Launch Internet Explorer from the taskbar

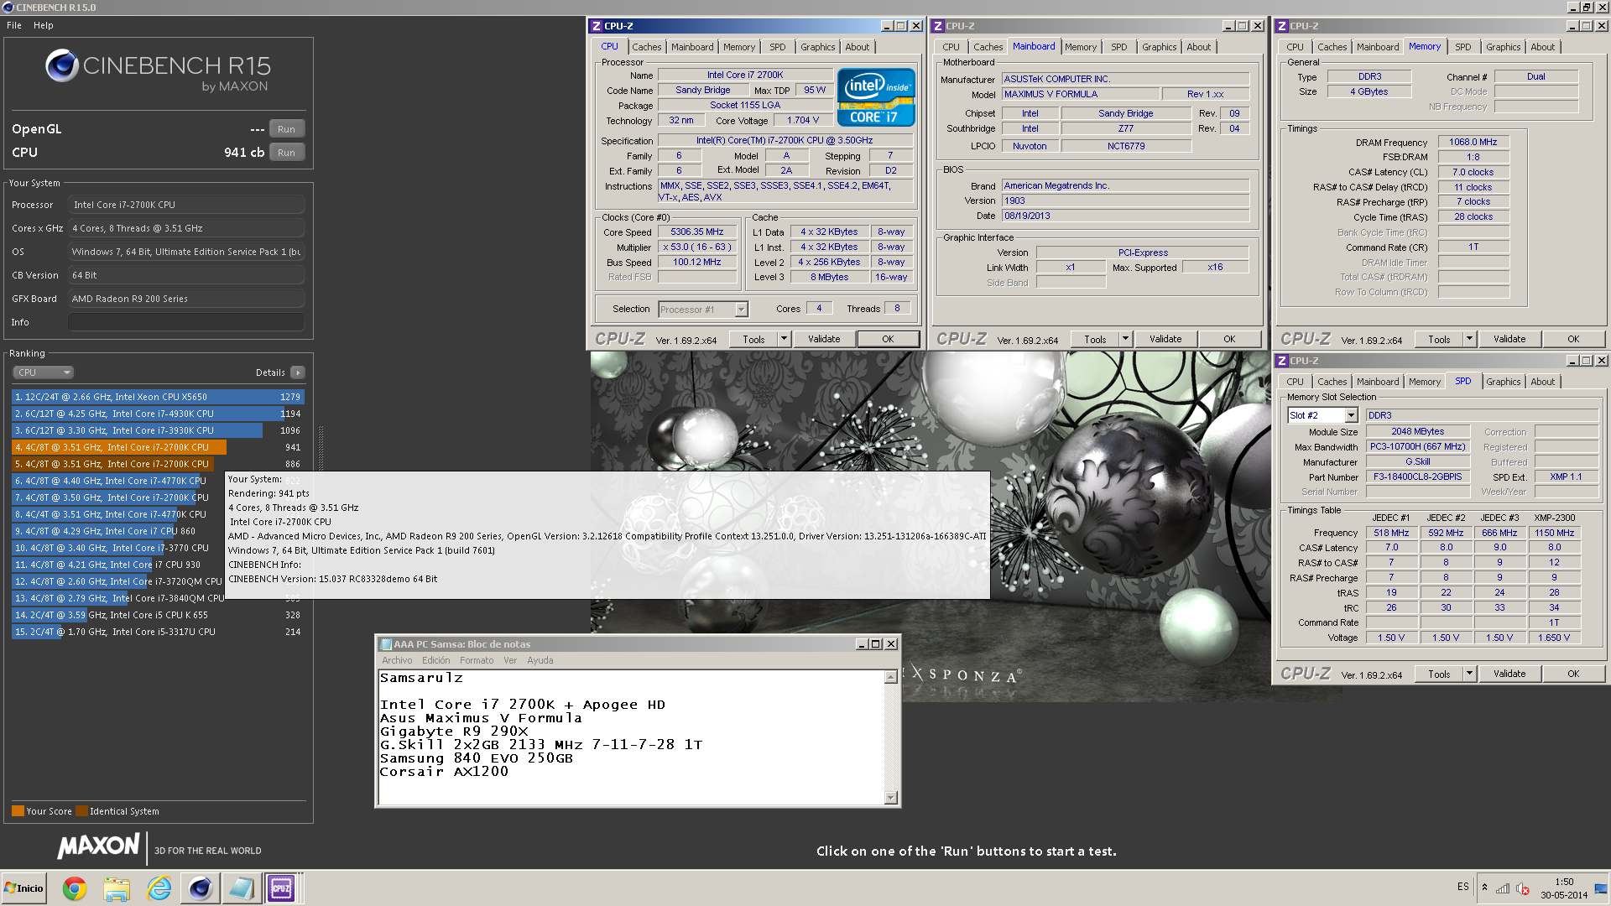click(159, 888)
